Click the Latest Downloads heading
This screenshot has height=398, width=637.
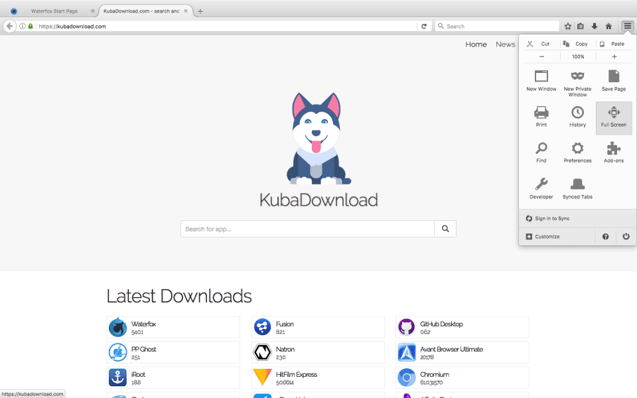[179, 296]
